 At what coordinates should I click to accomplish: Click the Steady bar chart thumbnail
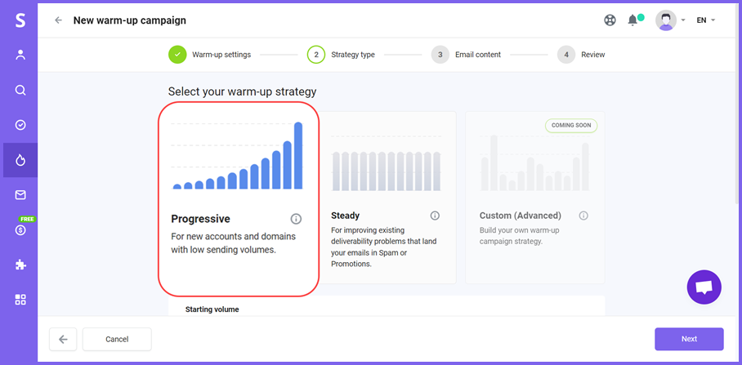(x=387, y=163)
